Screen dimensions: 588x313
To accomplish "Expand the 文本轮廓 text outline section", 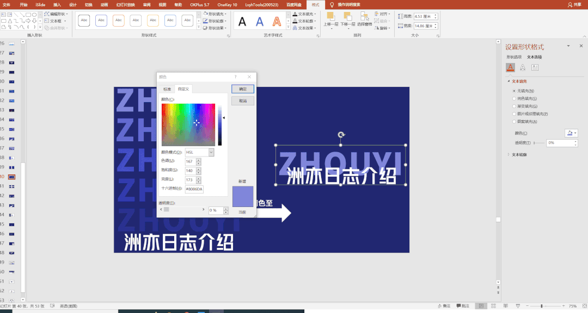I will point(509,154).
